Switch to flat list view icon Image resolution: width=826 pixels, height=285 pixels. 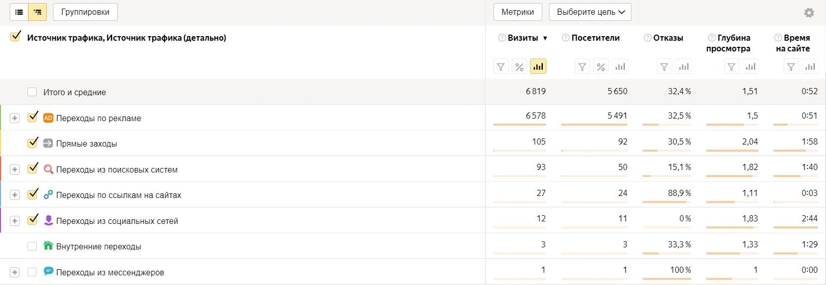(x=19, y=12)
